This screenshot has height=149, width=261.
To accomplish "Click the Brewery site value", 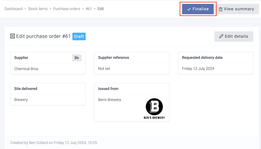I will (21, 100).
